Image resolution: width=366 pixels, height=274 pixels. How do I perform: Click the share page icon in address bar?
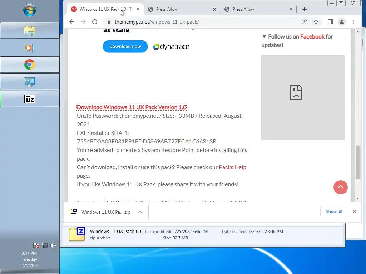click(x=305, y=22)
